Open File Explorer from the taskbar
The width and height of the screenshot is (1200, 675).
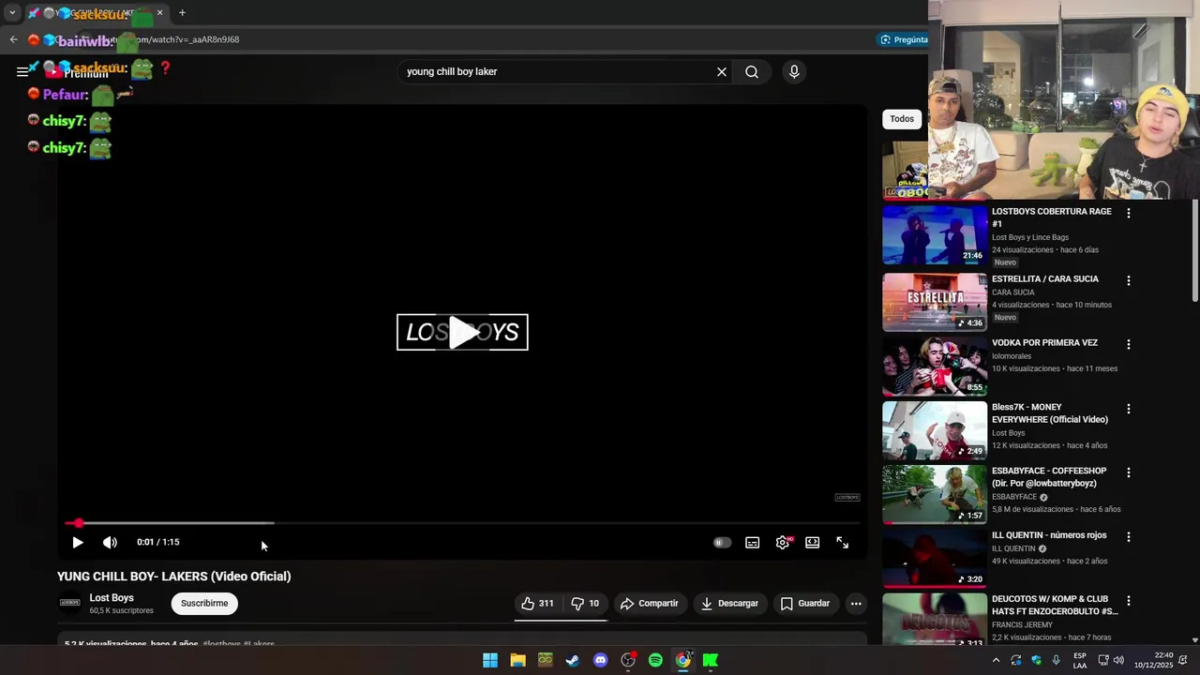[x=517, y=660]
